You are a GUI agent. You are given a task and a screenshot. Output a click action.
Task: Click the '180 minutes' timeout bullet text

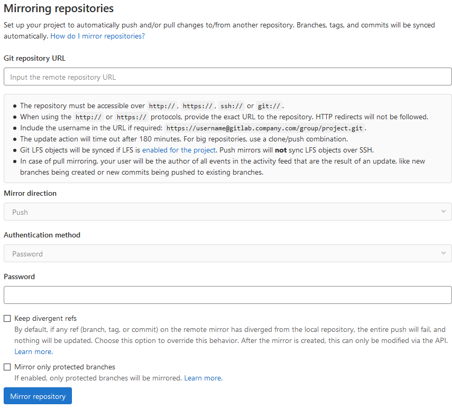[x=184, y=139]
